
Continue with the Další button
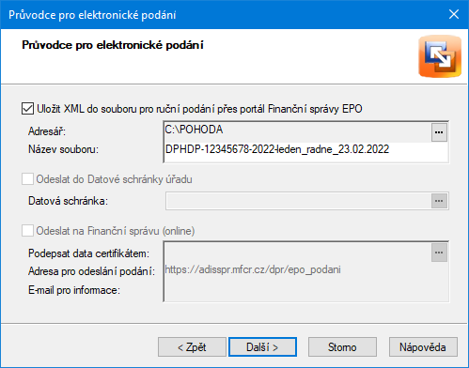(x=262, y=347)
